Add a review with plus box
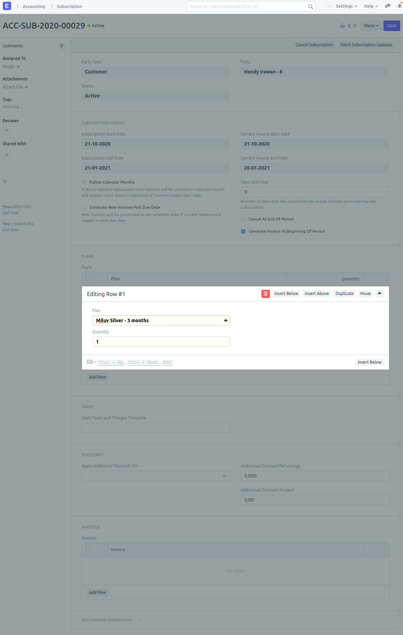Viewport: 403px width, 635px height. (x=7, y=130)
